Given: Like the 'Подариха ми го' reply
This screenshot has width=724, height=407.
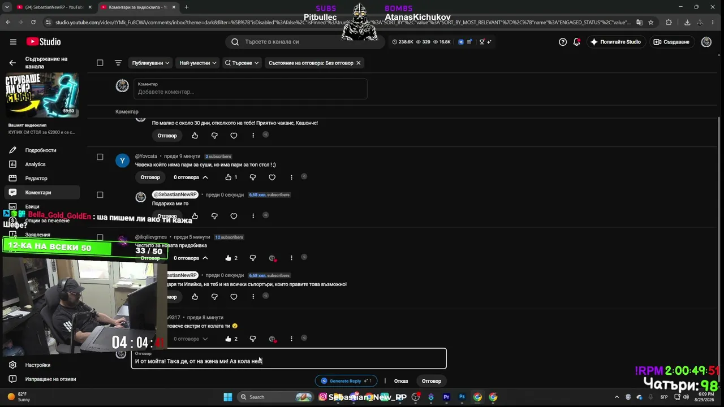Looking at the screenshot, I should pos(195,216).
